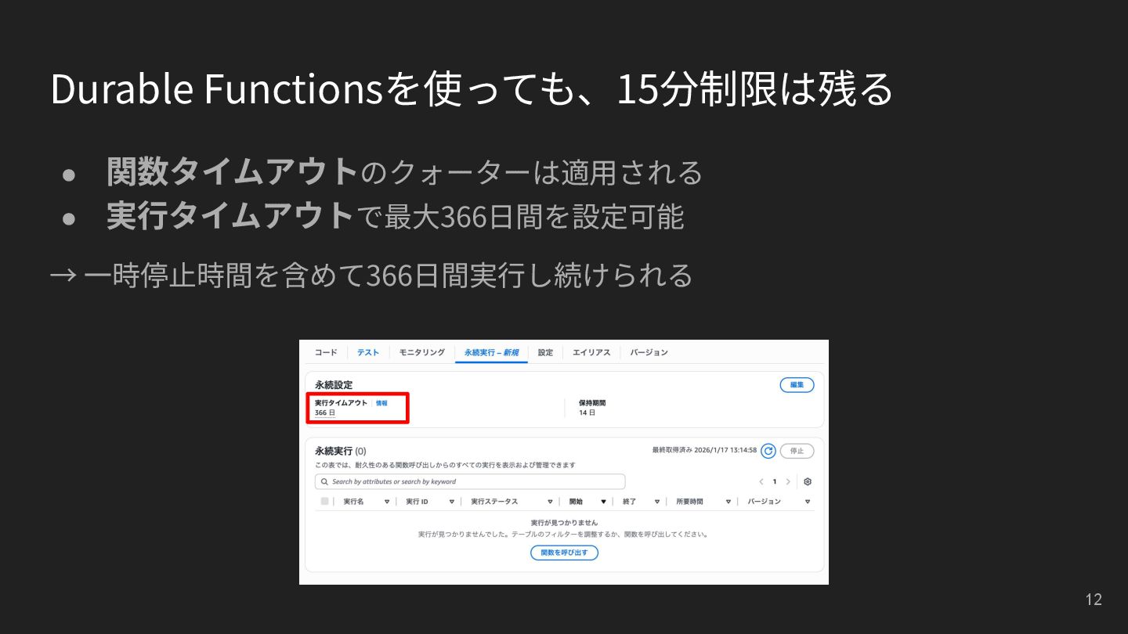The image size is (1128, 634).
Task: Click slide page number 12
Action: (x=1094, y=600)
